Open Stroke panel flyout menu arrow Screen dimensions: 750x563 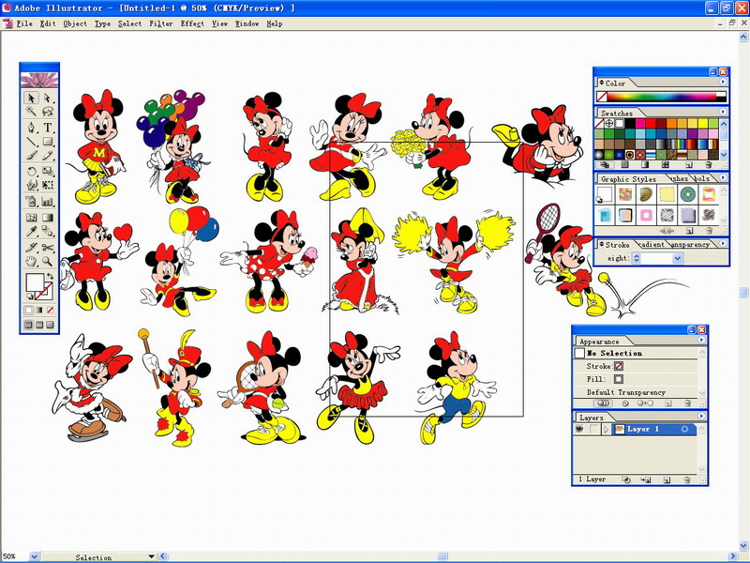(723, 243)
